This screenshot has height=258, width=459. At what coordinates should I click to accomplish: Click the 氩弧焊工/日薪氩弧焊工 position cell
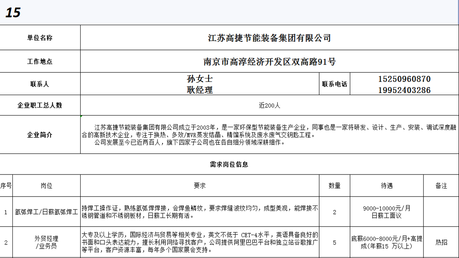tap(46, 212)
